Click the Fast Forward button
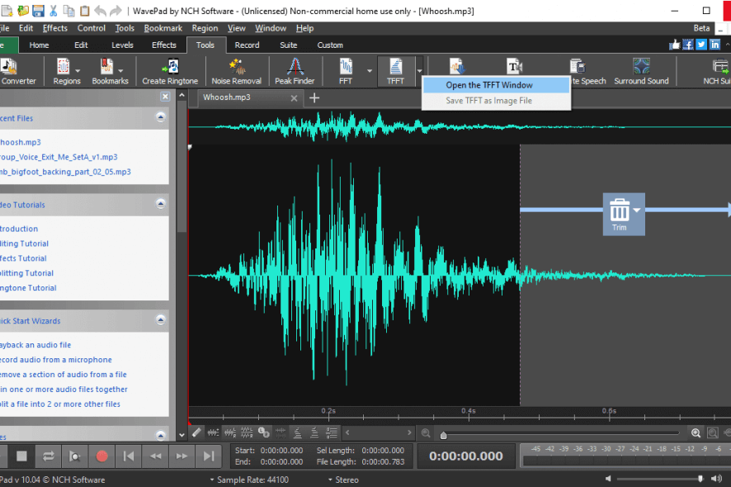The image size is (731, 487). tap(182, 456)
